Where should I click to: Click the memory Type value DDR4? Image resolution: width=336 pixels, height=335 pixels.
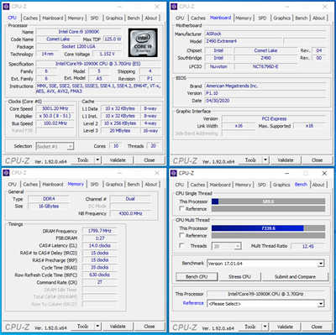coord(49,199)
